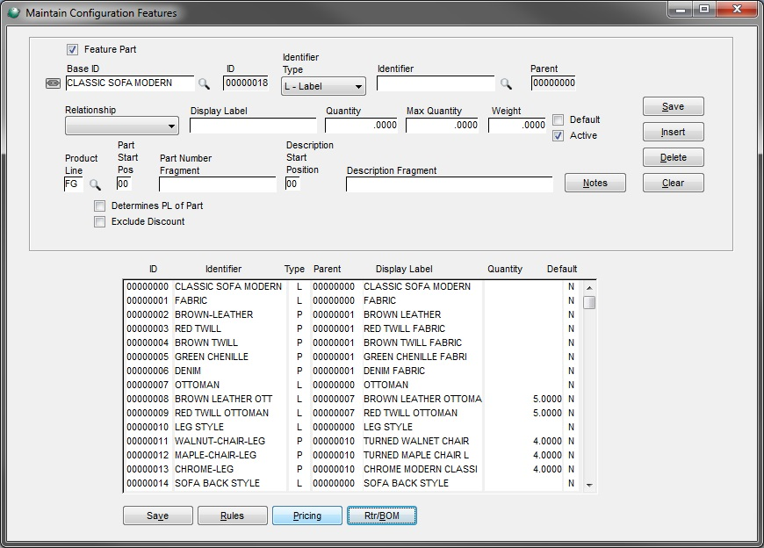Click the Clear button
The image size is (764, 548).
[x=673, y=183]
